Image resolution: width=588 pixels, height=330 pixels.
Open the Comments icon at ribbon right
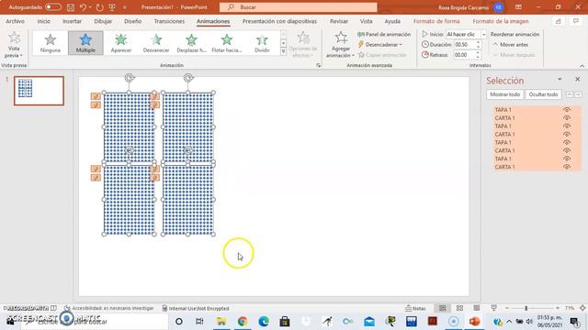[x=576, y=21]
